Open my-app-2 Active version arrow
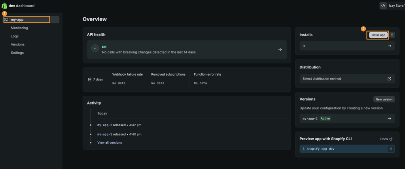This screenshot has width=405, height=169. coord(389,118)
